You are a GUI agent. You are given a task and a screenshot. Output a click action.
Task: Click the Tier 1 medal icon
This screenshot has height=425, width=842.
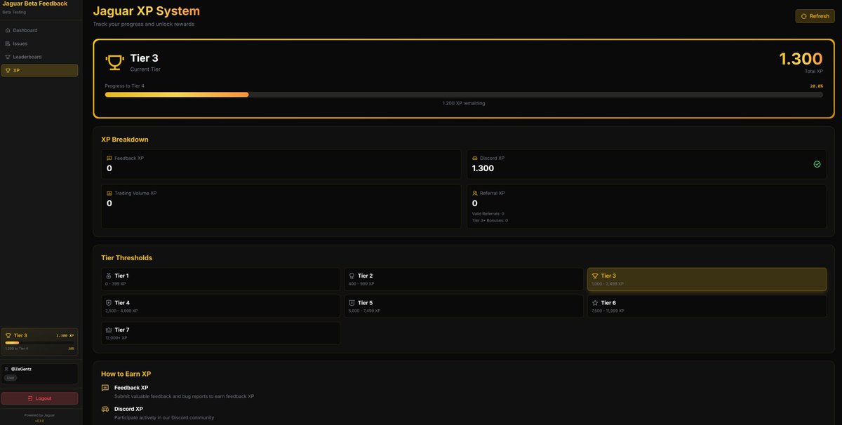point(109,276)
